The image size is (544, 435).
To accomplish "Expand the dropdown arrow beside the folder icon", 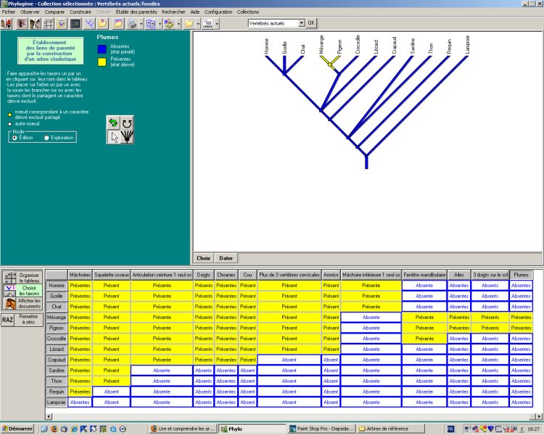I will click(198, 24).
